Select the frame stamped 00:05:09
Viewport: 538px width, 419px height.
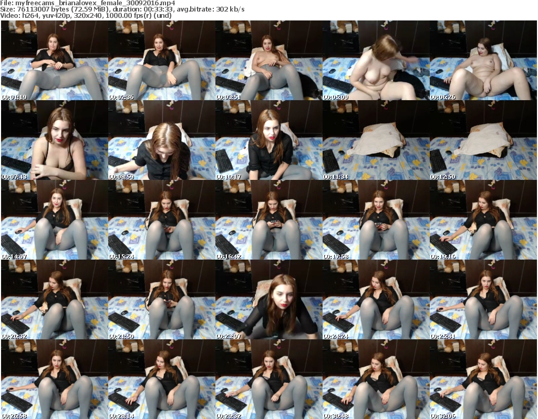click(x=376, y=60)
